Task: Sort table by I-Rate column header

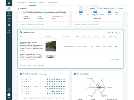Action: 111,37
